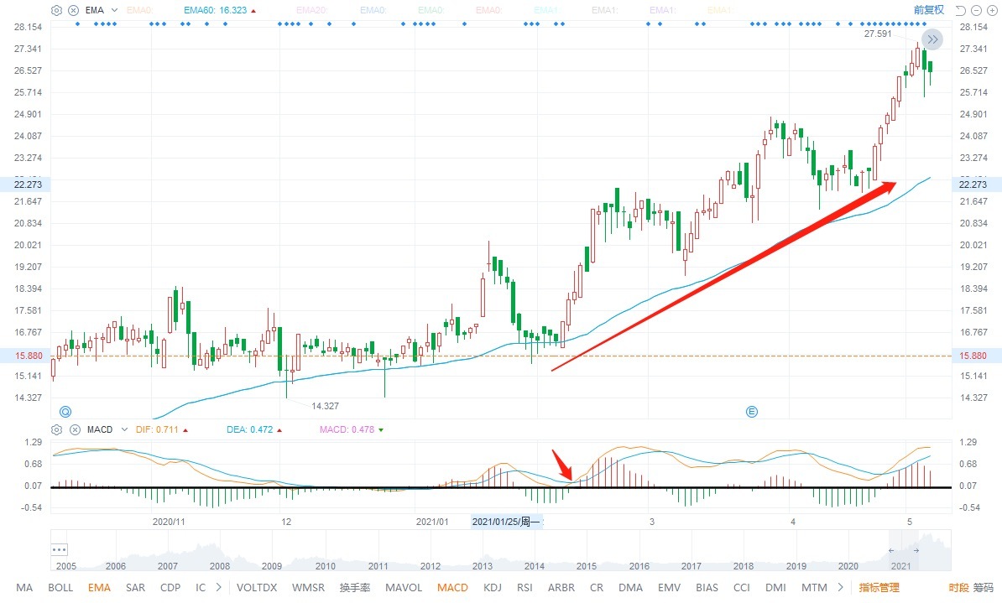Click the timeline range handle with dots
The image size is (1002, 603).
[x=59, y=550]
